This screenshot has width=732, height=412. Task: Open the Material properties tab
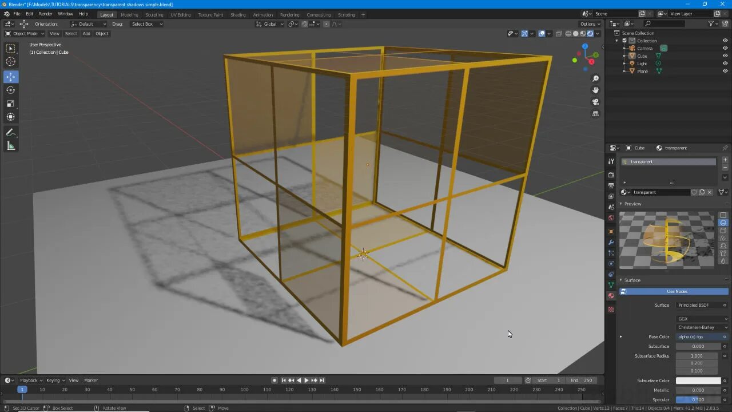click(611, 296)
